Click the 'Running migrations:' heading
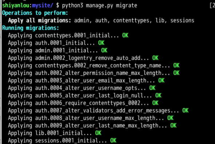215x144 pixels. click(31, 28)
